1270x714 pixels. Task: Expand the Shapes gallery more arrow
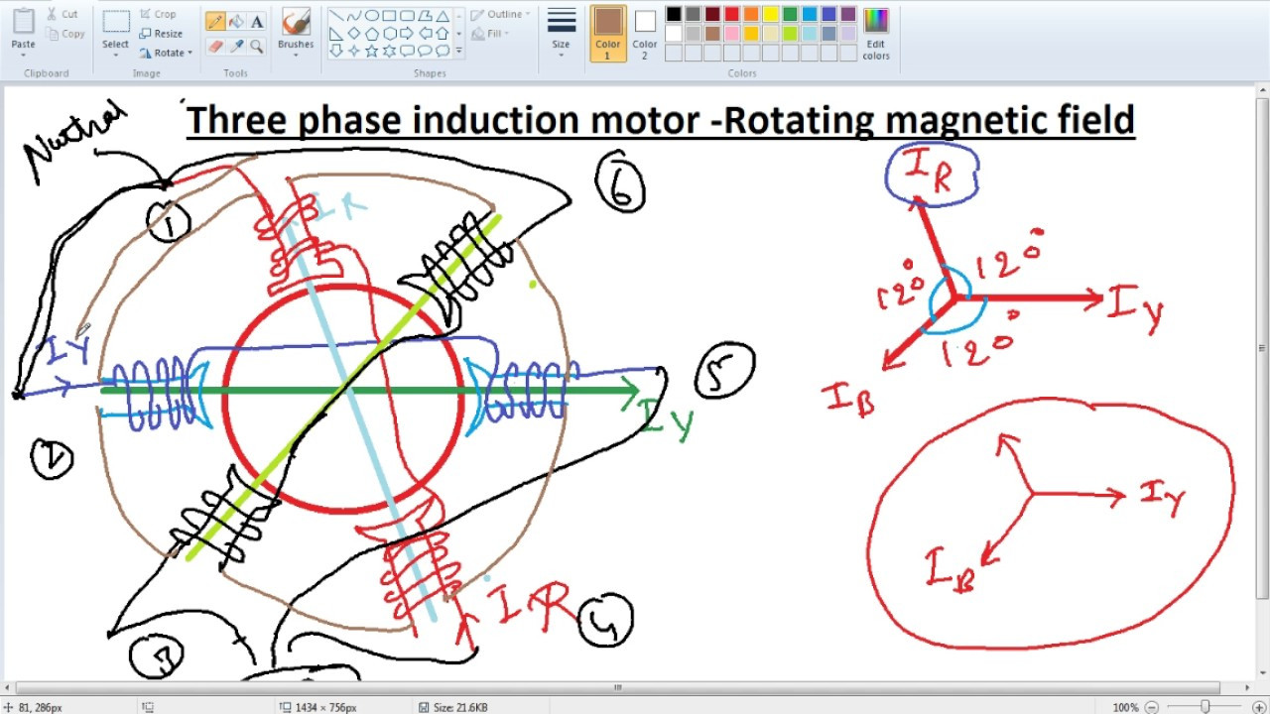pyautogui.click(x=458, y=50)
